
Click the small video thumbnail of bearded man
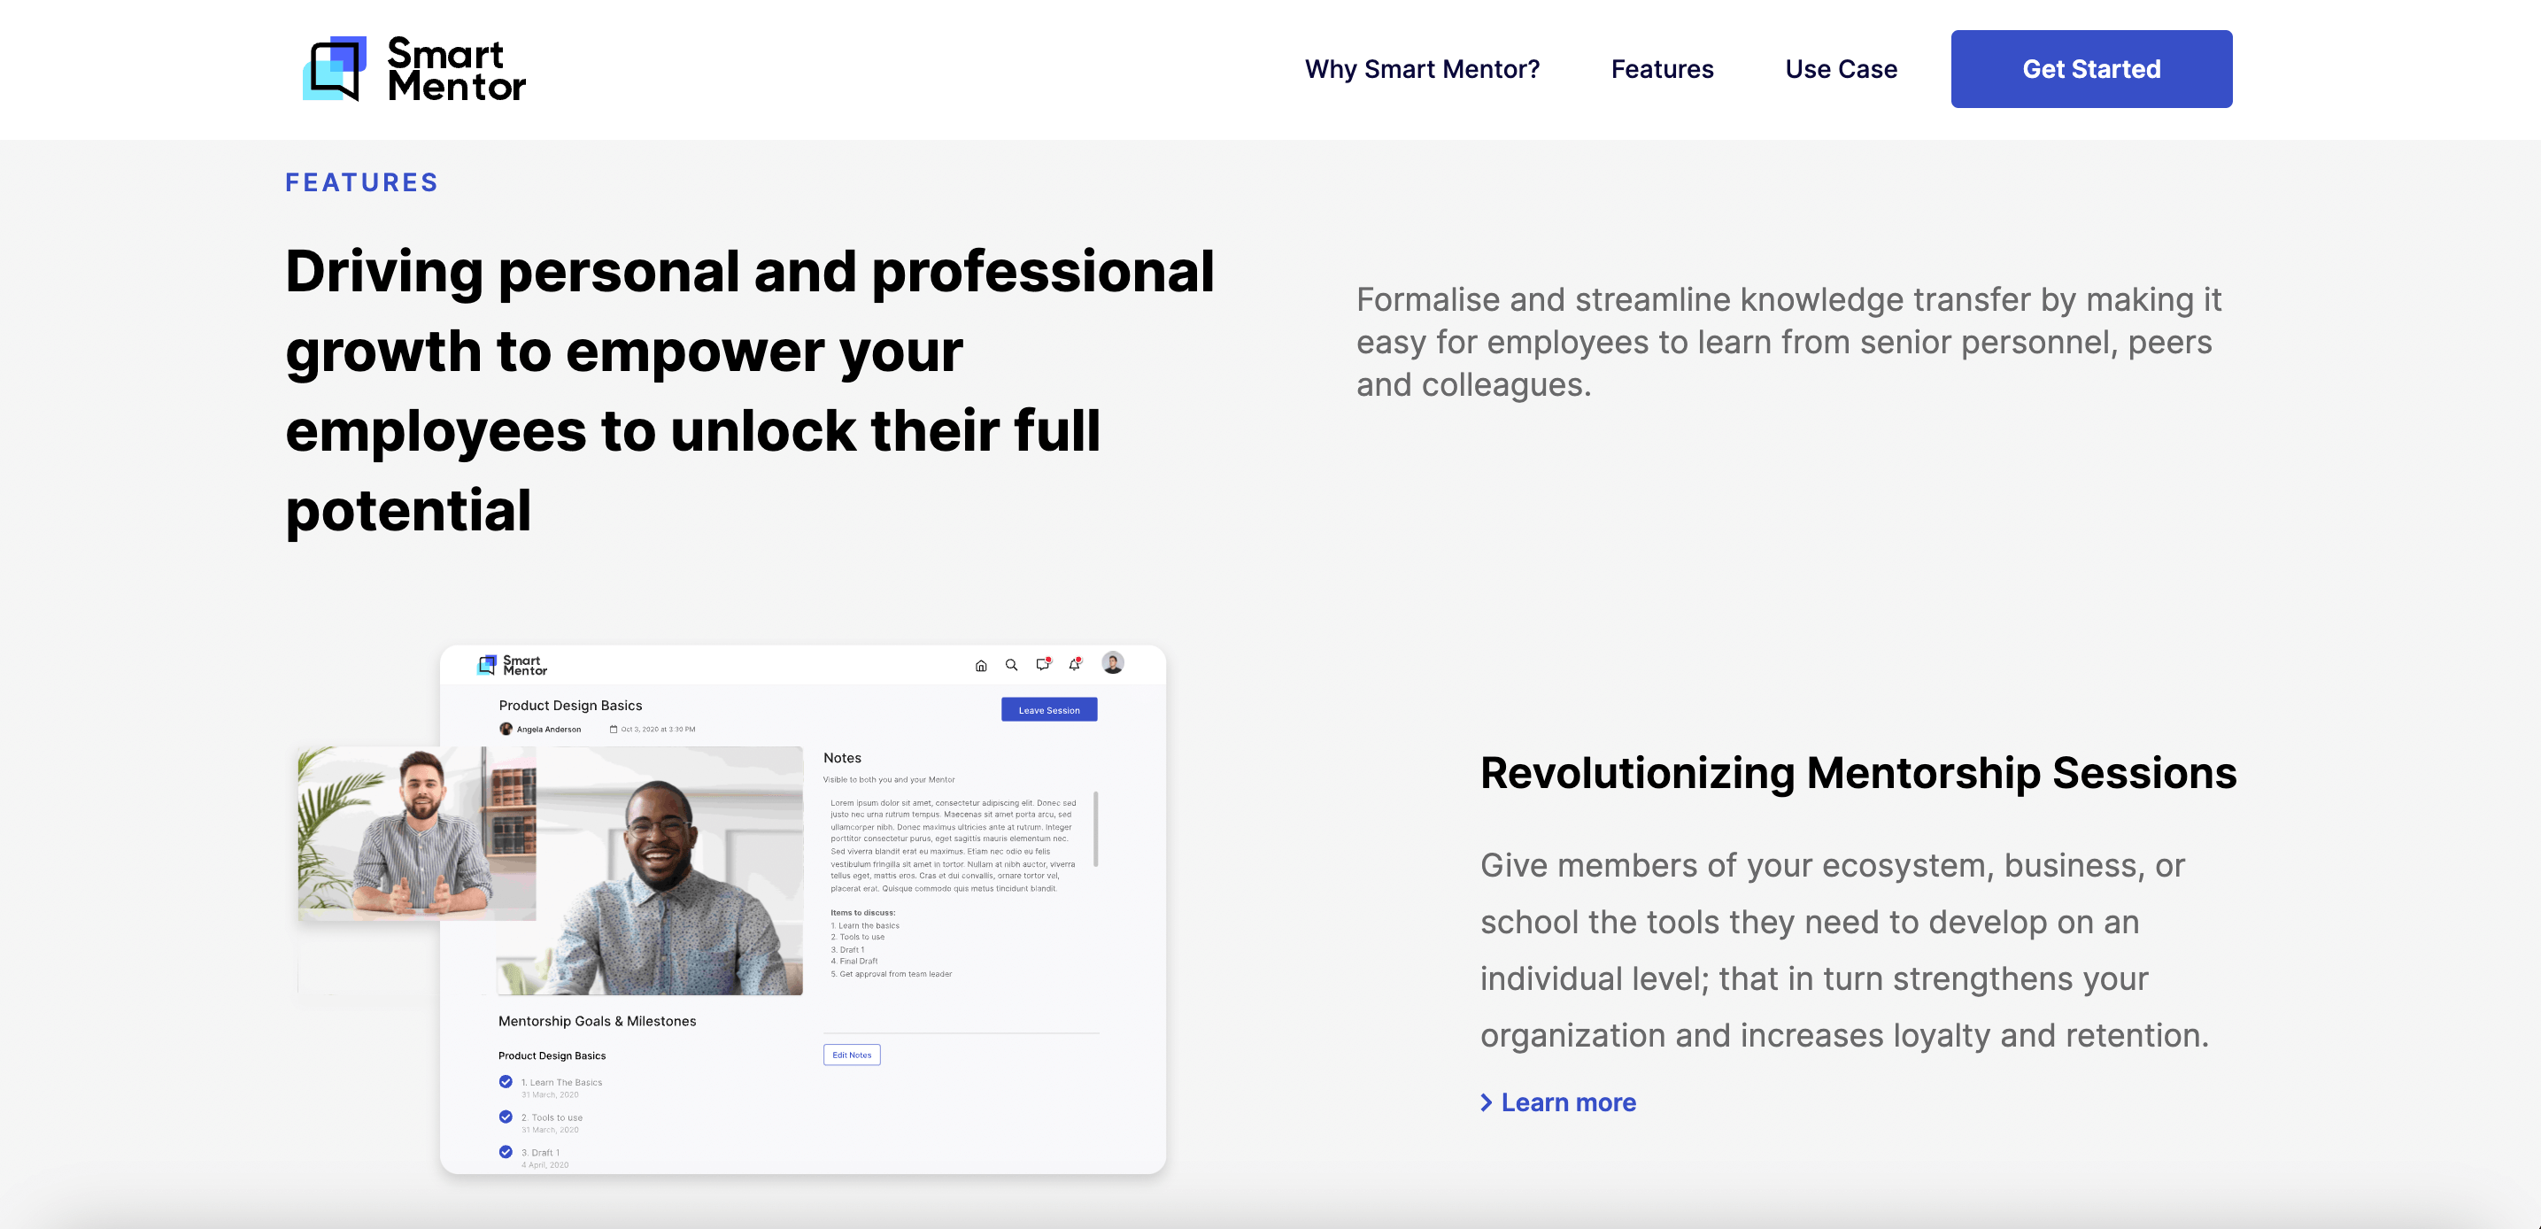coord(416,833)
